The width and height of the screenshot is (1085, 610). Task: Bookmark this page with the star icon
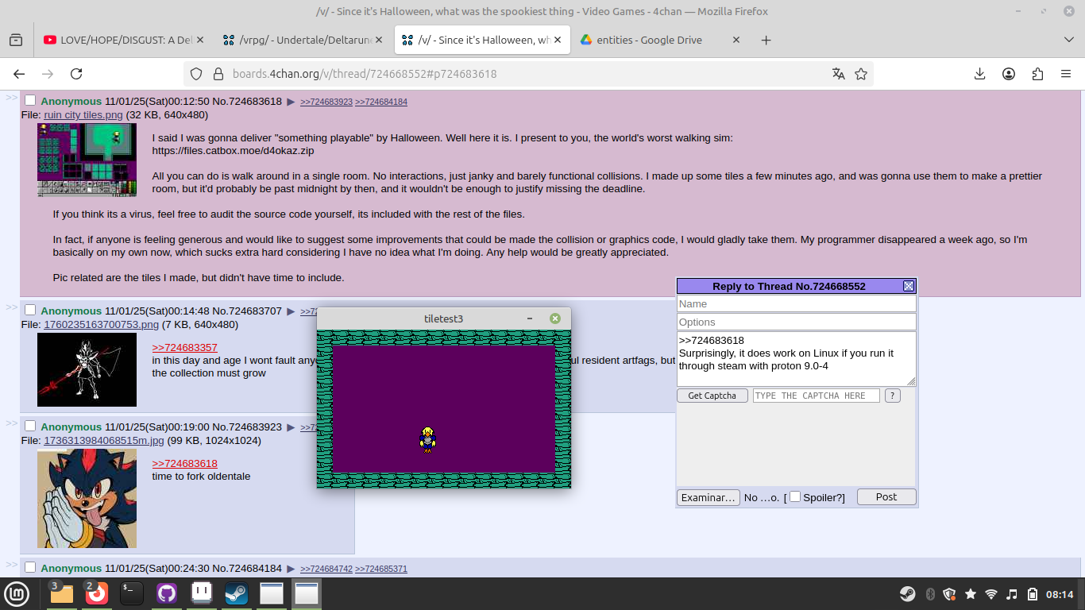861,74
